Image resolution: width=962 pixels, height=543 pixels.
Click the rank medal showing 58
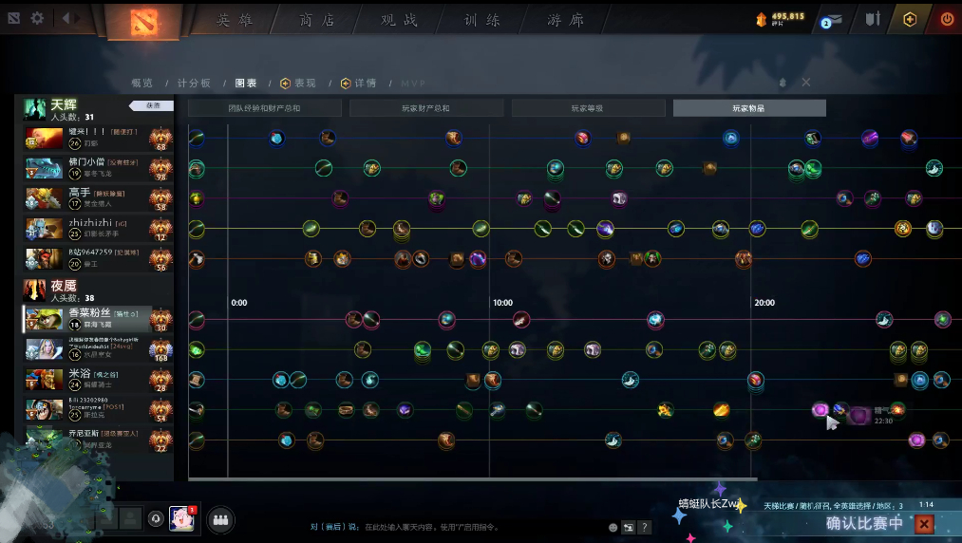(x=160, y=198)
